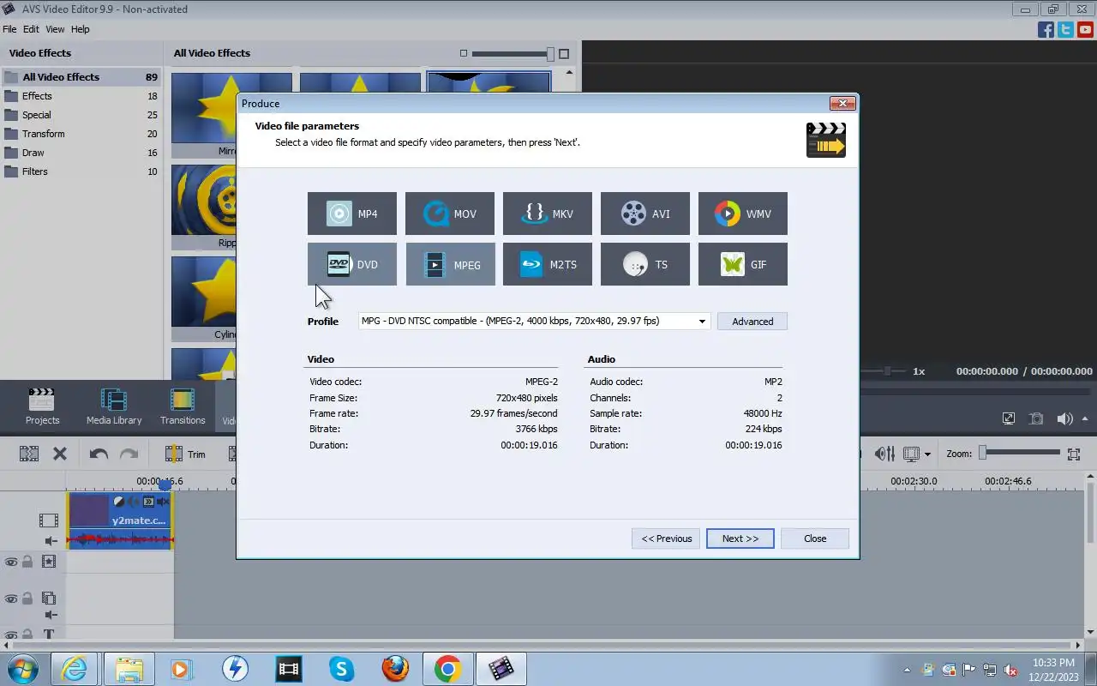
Task: Click the Split scene icon in timeline toolbar
Action: pos(29,454)
